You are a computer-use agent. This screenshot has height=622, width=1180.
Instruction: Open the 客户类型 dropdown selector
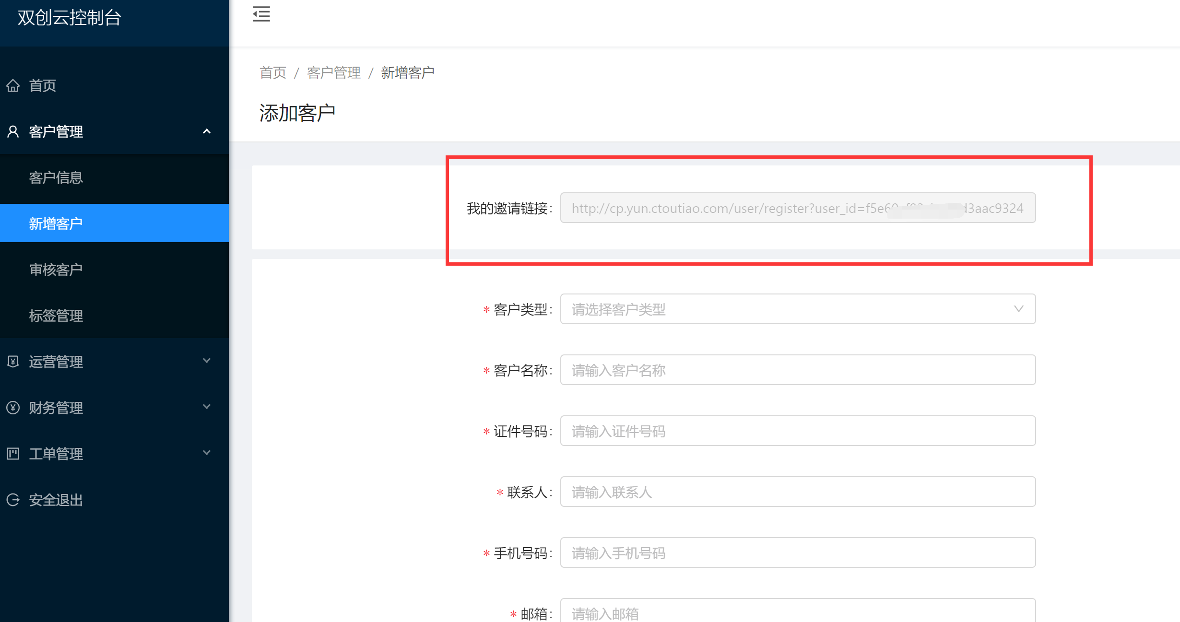[x=797, y=309]
